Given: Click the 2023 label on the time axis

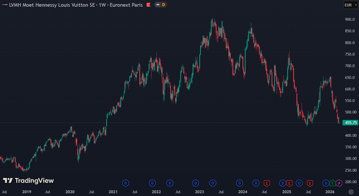Looking at the screenshot, I should (200, 192).
